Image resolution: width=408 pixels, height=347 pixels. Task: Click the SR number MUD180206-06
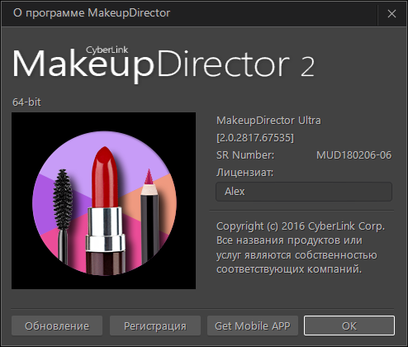tap(353, 155)
